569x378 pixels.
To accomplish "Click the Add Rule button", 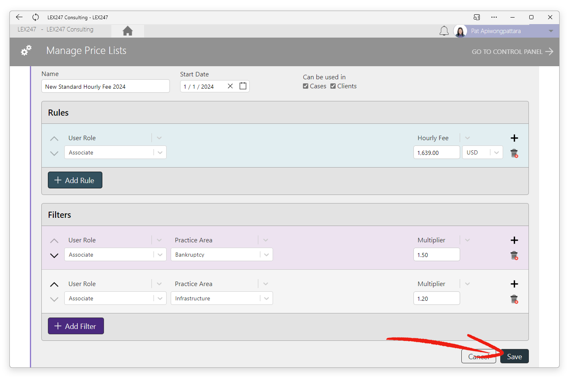I will click(x=75, y=180).
